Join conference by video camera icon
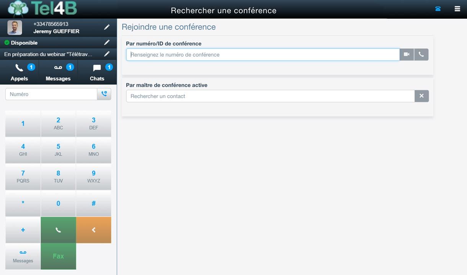 tap(407, 55)
